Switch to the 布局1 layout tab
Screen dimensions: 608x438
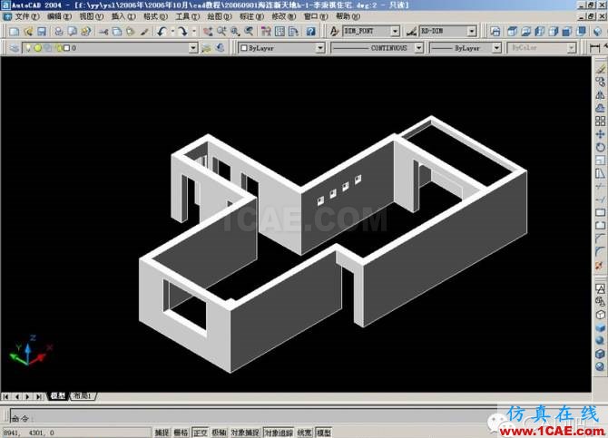pos(83,396)
